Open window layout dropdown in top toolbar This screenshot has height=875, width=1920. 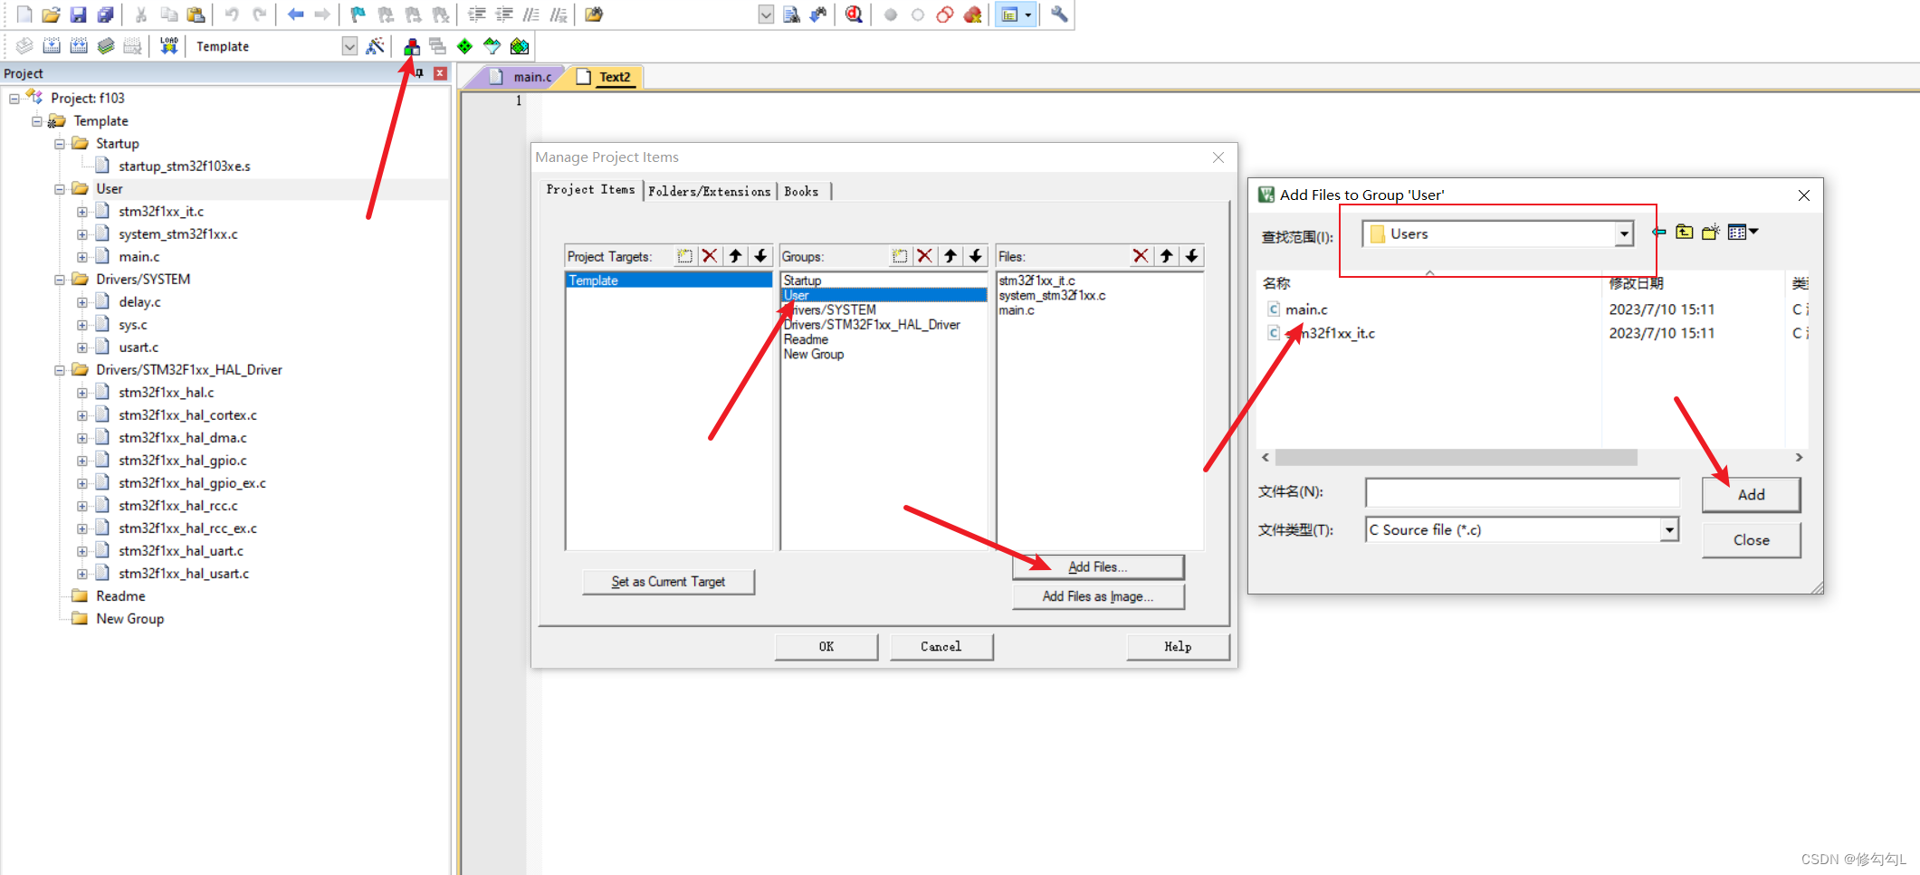[1027, 14]
